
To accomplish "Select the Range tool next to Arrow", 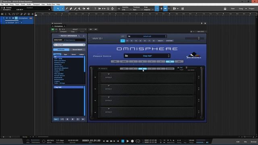I will click(62, 8).
